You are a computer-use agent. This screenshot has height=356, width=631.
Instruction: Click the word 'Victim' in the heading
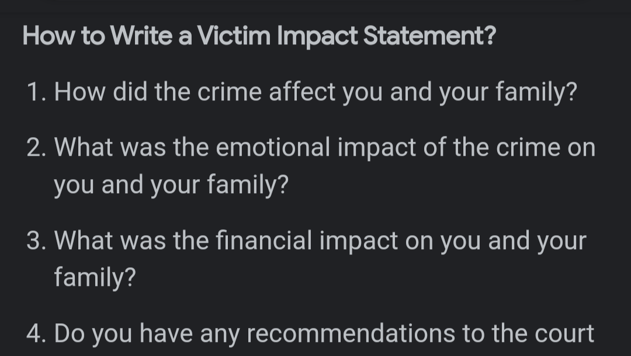234,36
